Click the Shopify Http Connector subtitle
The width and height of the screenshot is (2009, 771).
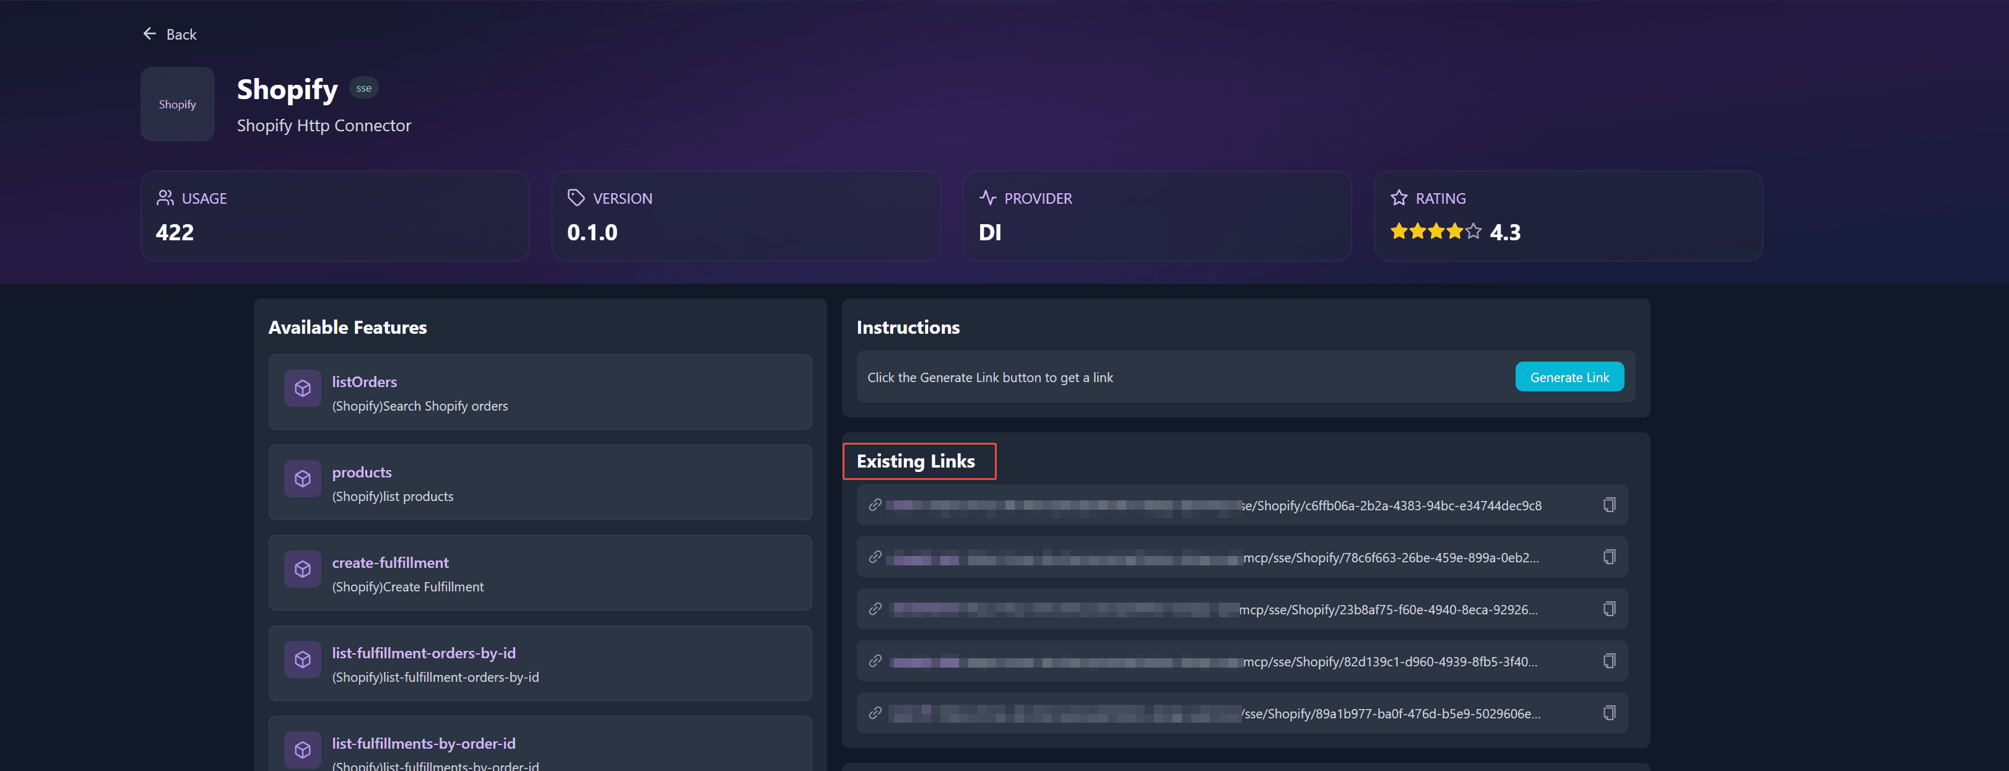pyautogui.click(x=324, y=126)
